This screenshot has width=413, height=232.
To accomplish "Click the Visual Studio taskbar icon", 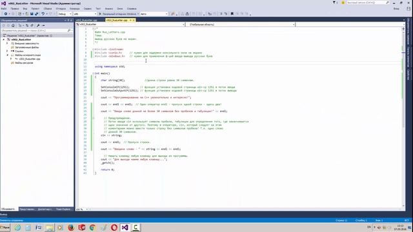I will point(125,227).
